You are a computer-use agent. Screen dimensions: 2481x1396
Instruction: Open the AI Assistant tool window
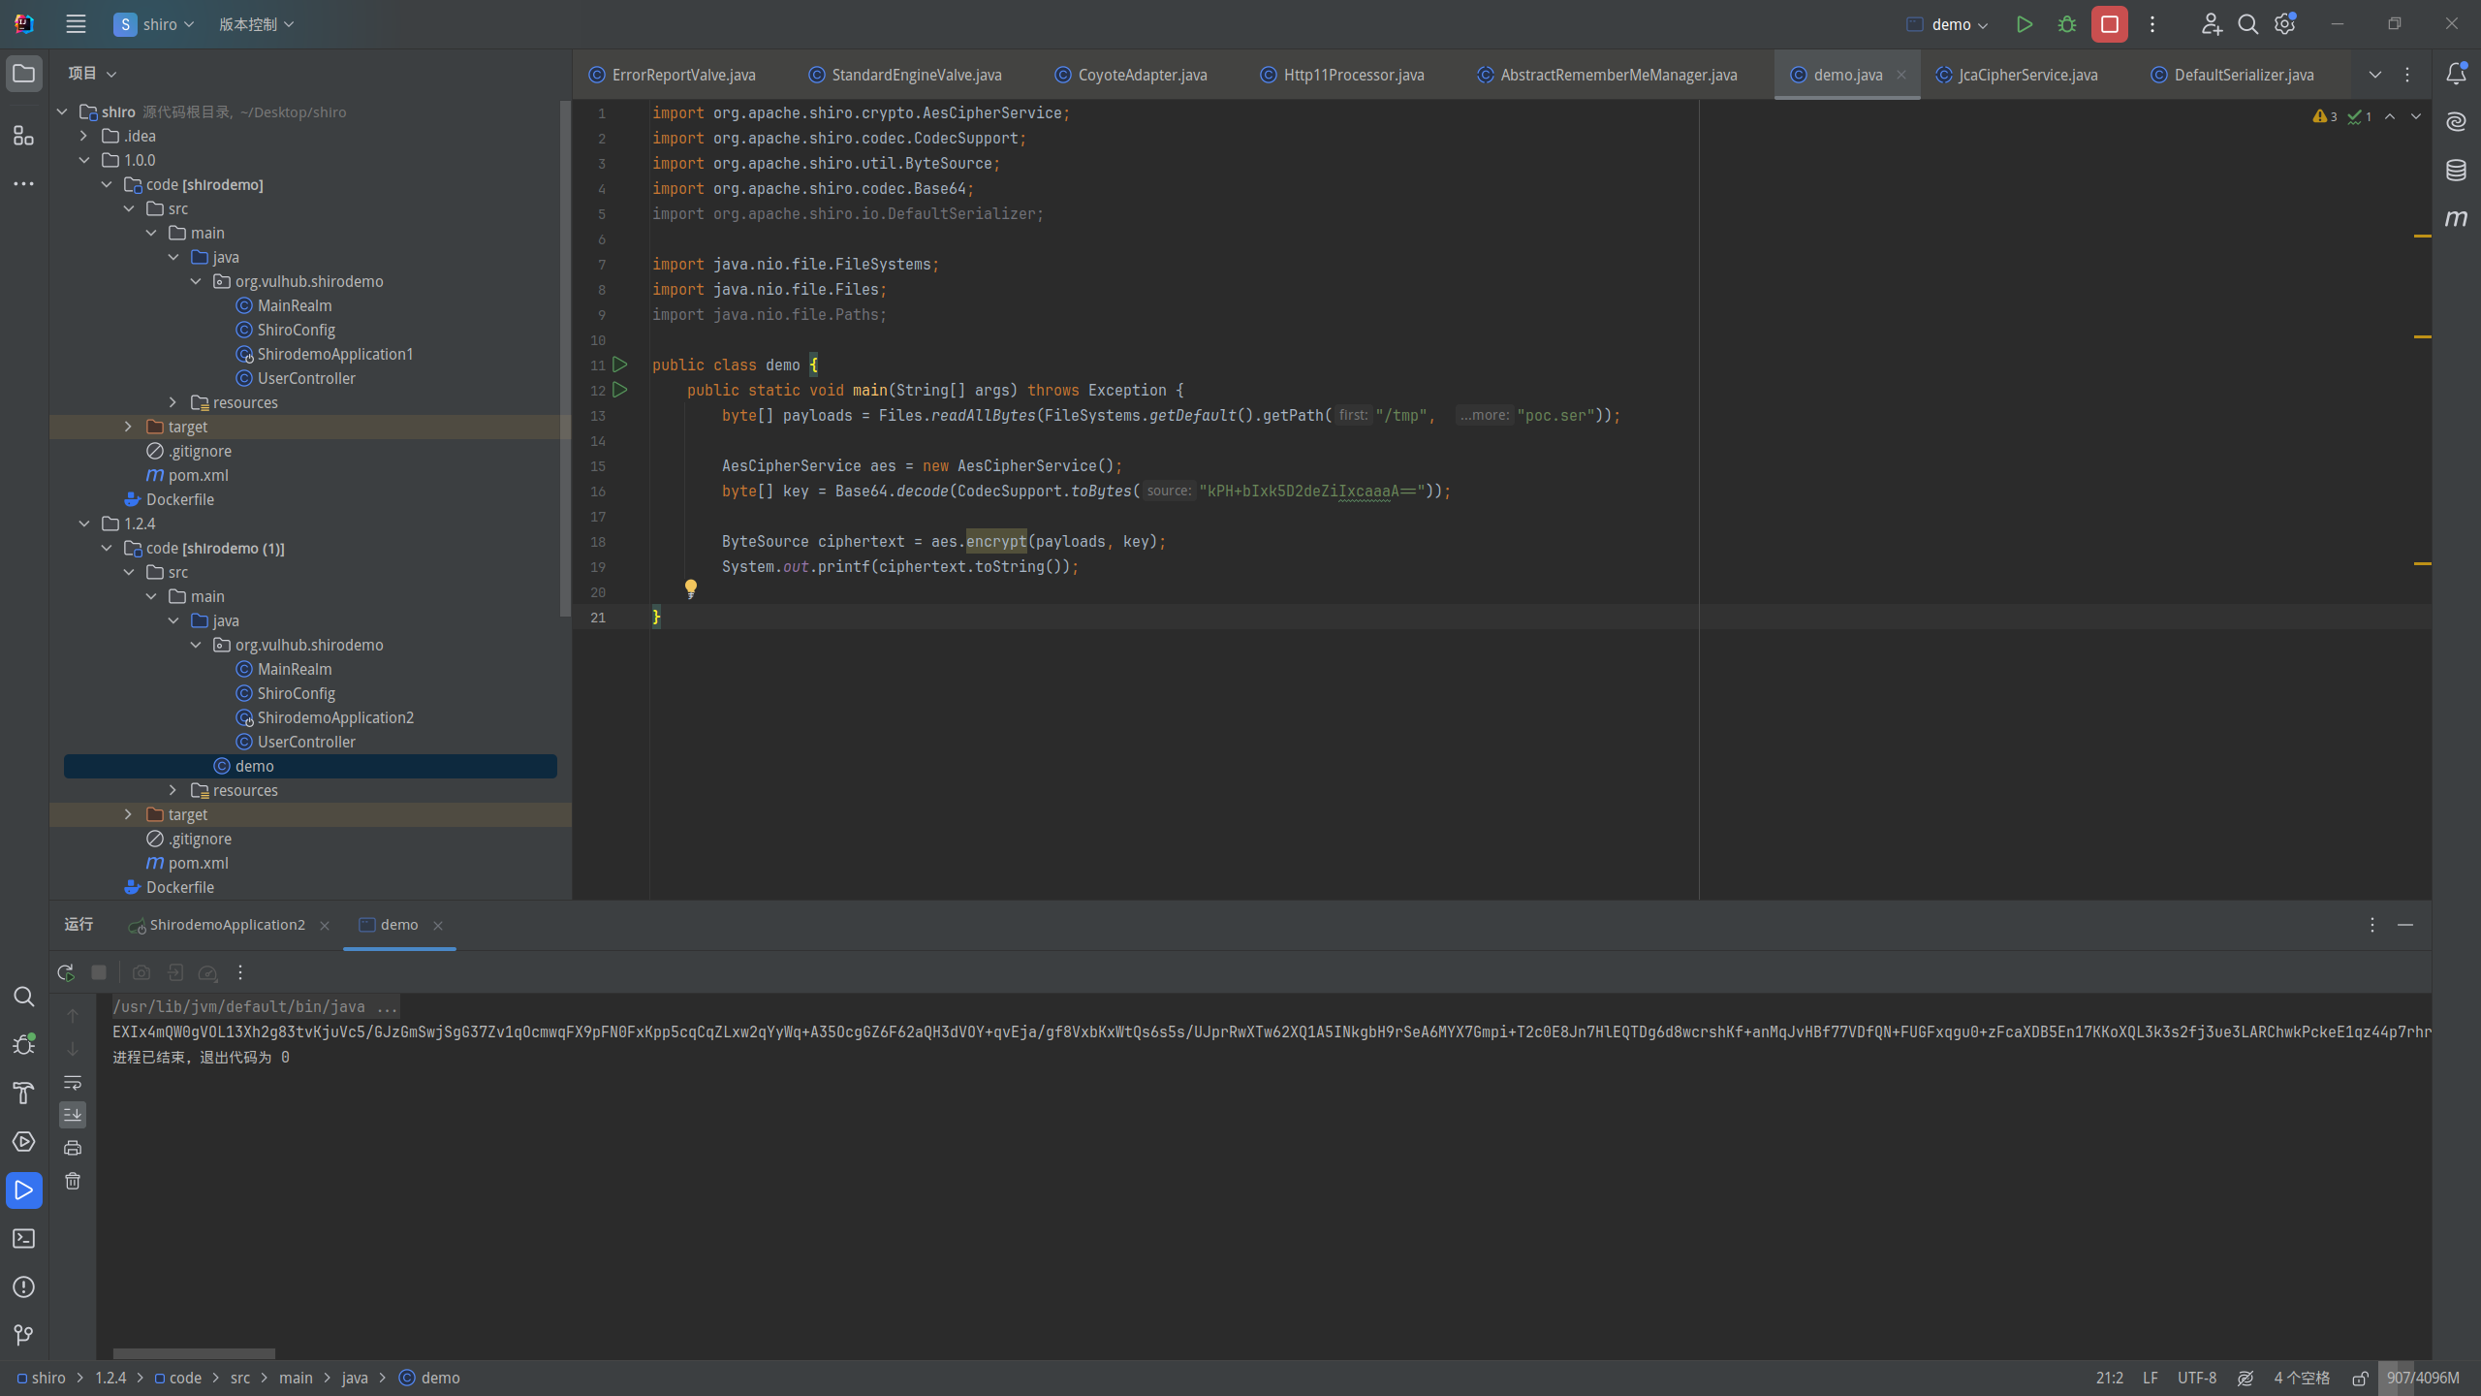click(x=2456, y=122)
